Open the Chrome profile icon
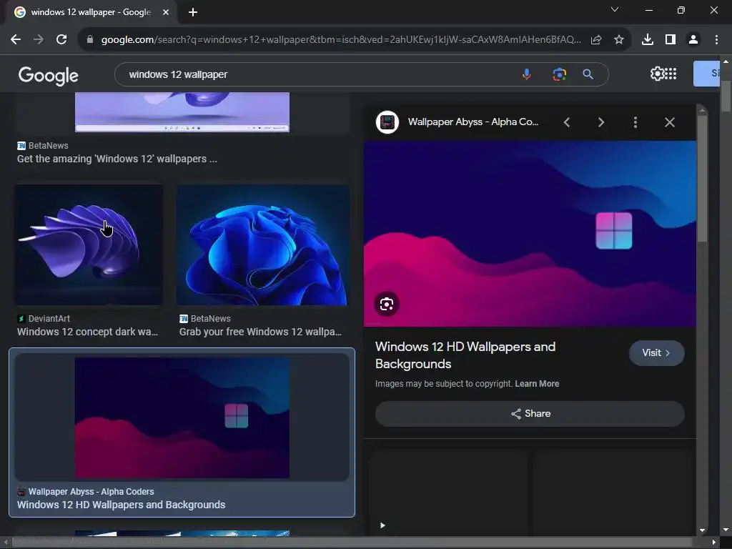The width and height of the screenshot is (732, 549). point(693,40)
